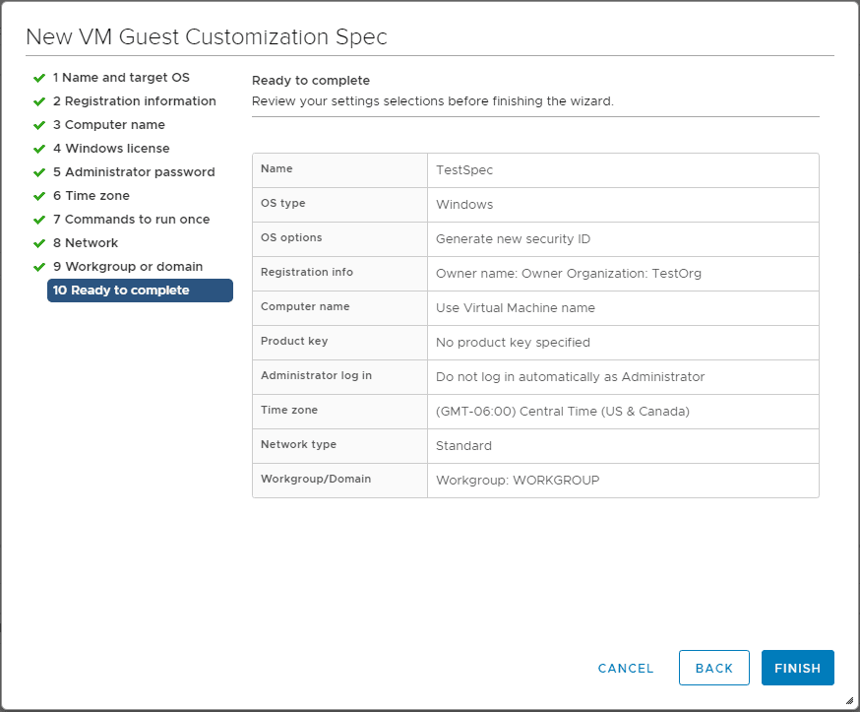Click the checkmark icon next to Network
This screenshot has width=860, height=712.
(39, 243)
